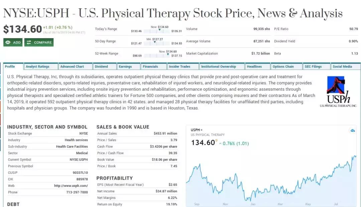Open the Options Chain tab
This screenshot has height=207, width=361.
pos(283,67)
